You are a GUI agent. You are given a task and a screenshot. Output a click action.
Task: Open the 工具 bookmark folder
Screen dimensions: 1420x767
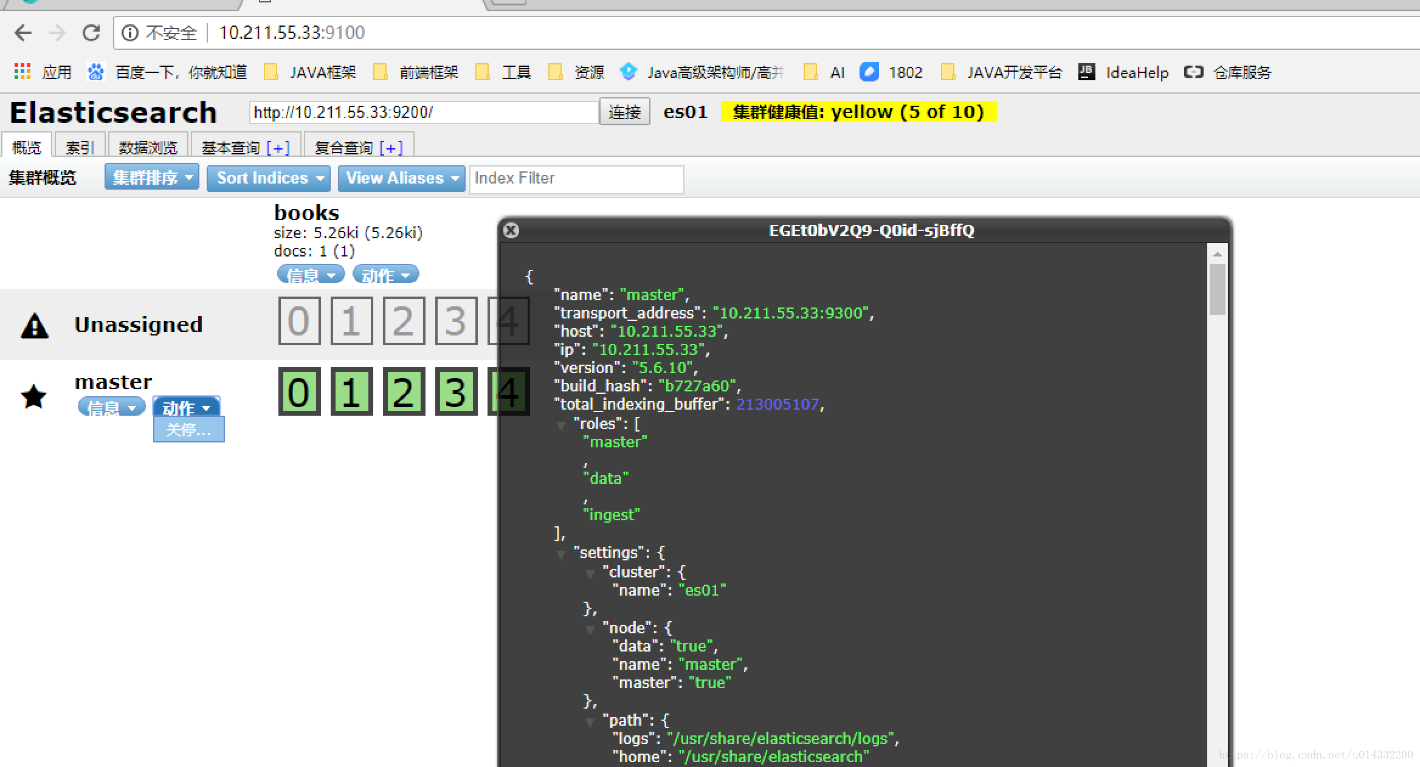click(503, 72)
